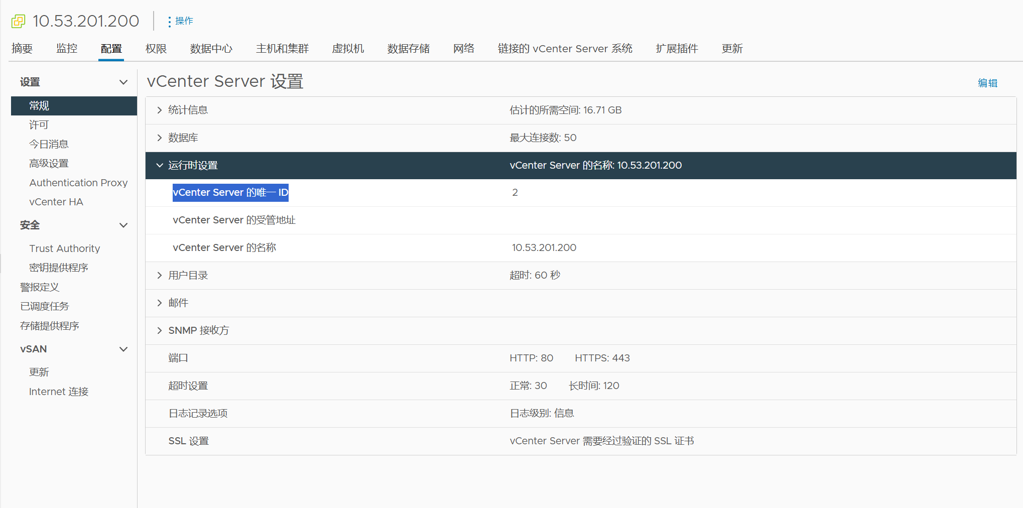Image resolution: width=1023 pixels, height=508 pixels.
Task: Click the vCenter Server 设置 heading
Action: pyautogui.click(x=225, y=81)
